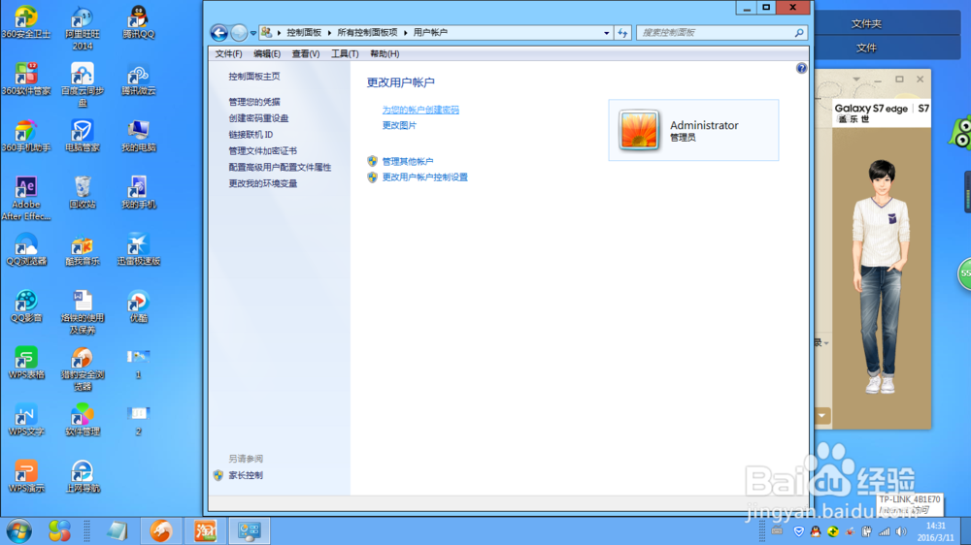Open the dropdown arrow in QQ show window
The height and width of the screenshot is (545, 971).
coord(821,415)
